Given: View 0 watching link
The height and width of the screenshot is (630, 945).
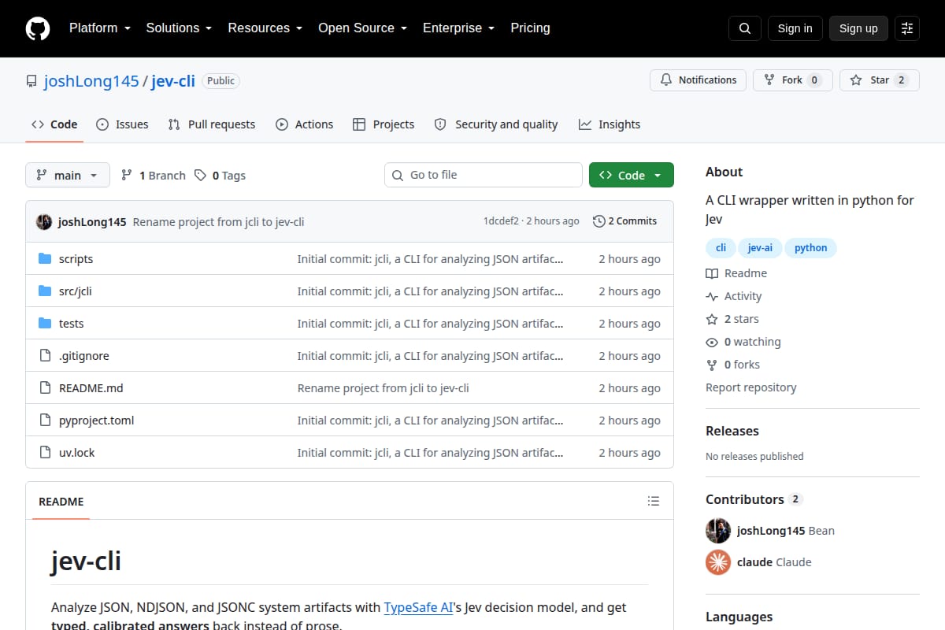Looking at the screenshot, I should tap(743, 342).
